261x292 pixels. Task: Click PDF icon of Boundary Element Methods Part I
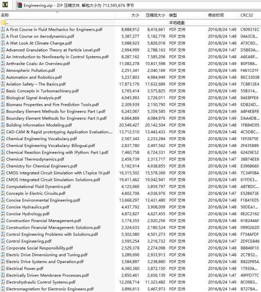click(x=3, y=111)
